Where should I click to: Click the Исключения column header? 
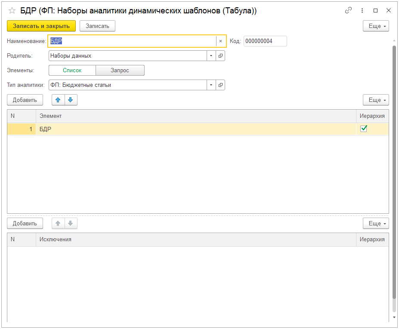click(196, 239)
